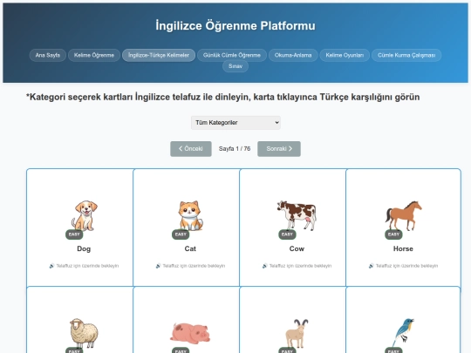The image size is (471, 353).
Task: Click the speaker icon under Cow
Action: point(264,266)
